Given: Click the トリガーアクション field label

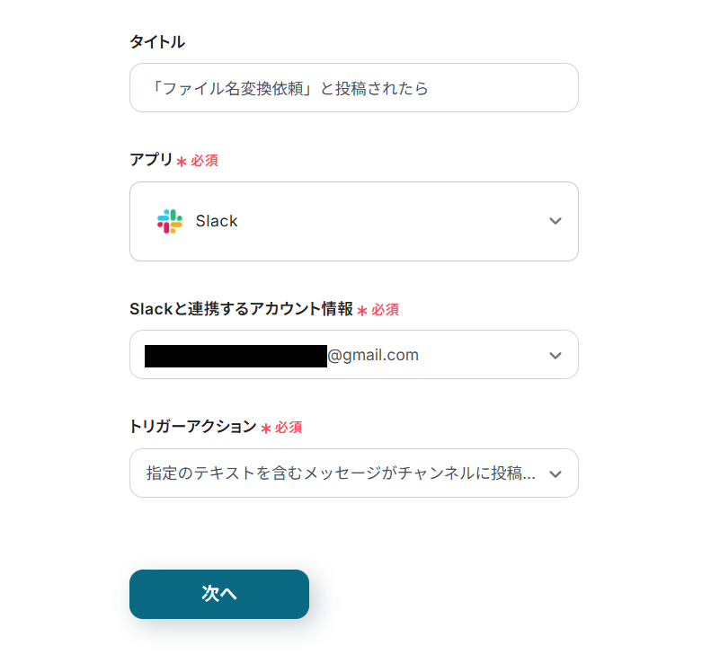Looking at the screenshot, I should (x=193, y=427).
